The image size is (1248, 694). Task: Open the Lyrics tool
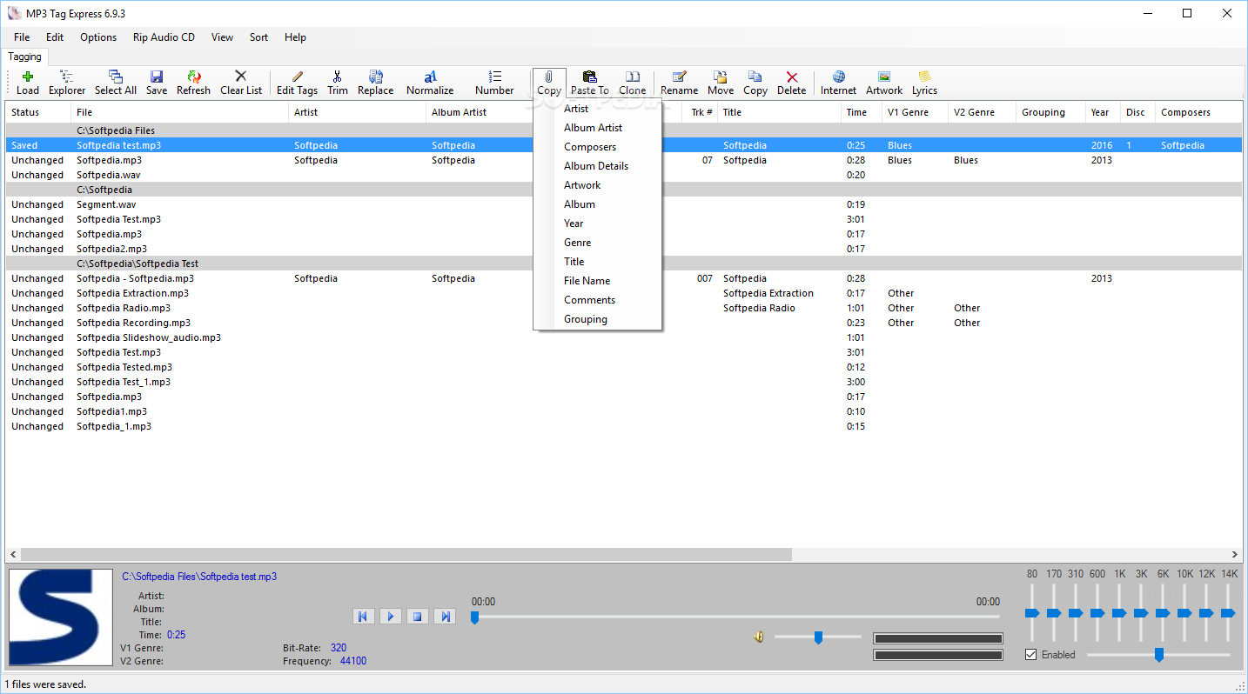(924, 83)
